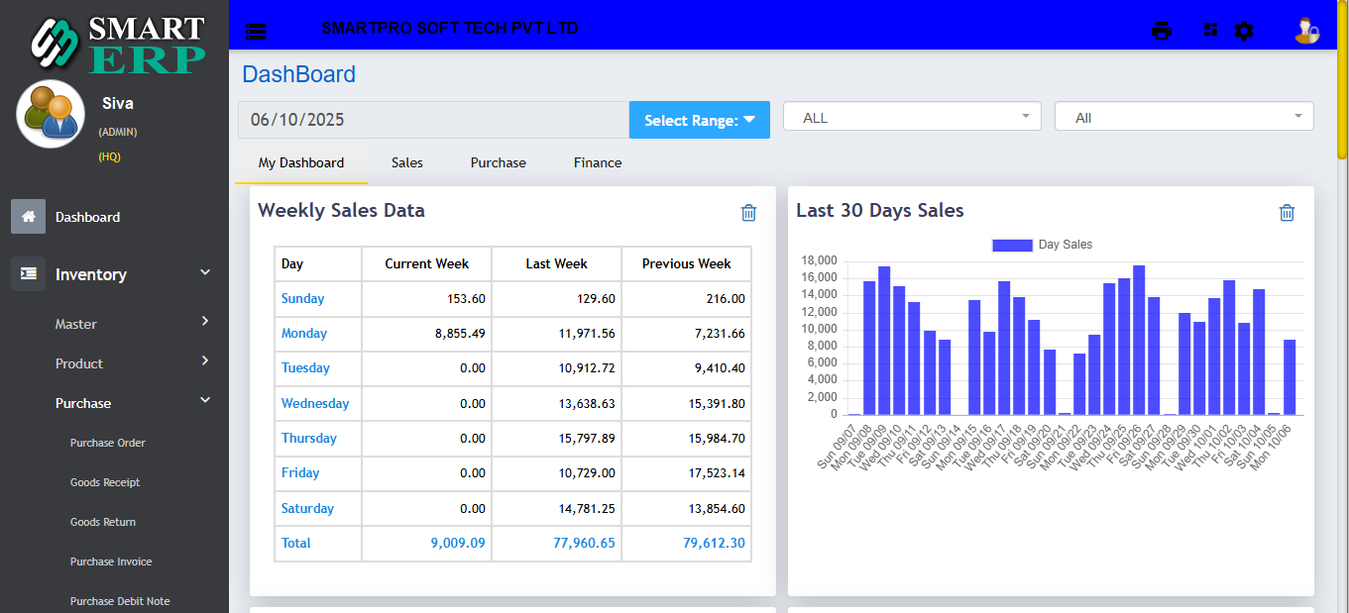1349x613 pixels.
Task: Click the hamburger menu icon
Action: coord(256,31)
